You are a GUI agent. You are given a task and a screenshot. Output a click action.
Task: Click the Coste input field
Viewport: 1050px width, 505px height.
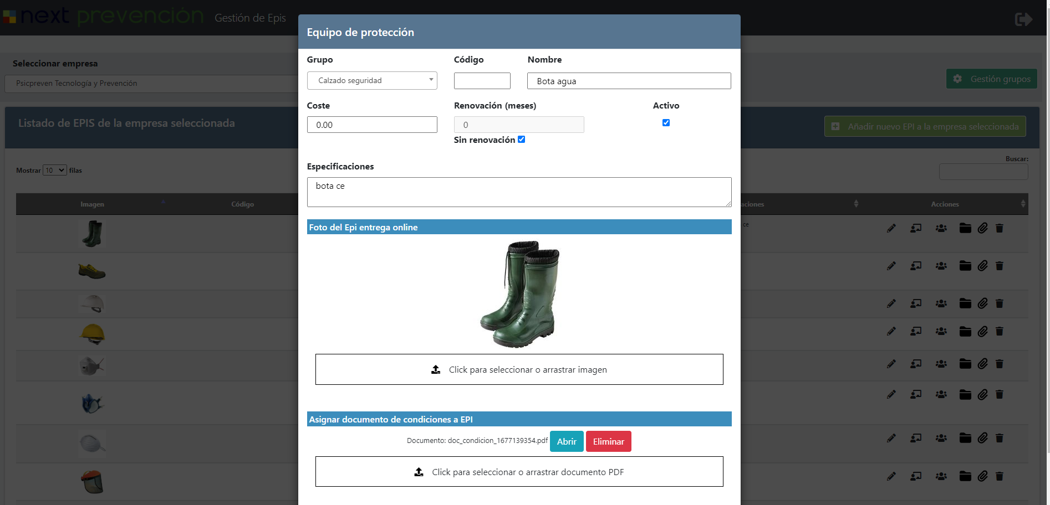(x=372, y=125)
